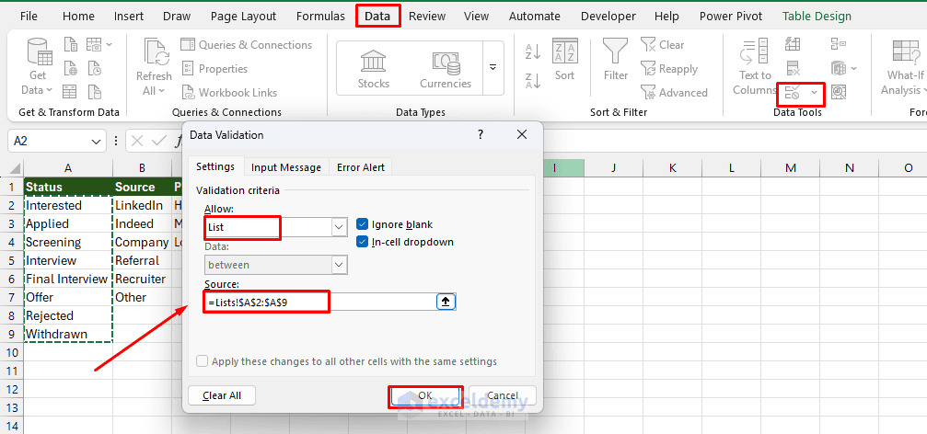Click Text to Columns

(755, 65)
